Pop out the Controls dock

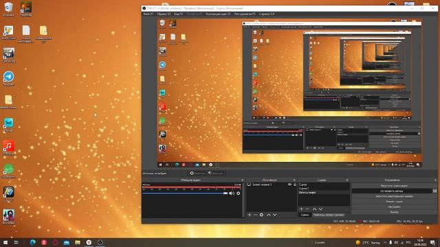pos(435,180)
